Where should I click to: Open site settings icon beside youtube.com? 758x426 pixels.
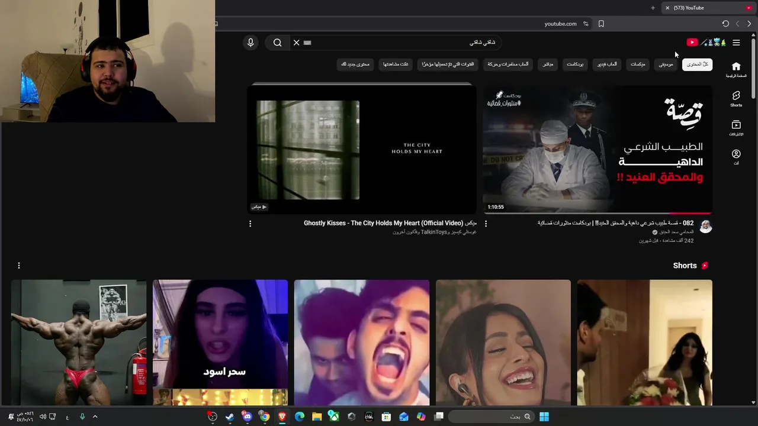(586, 24)
